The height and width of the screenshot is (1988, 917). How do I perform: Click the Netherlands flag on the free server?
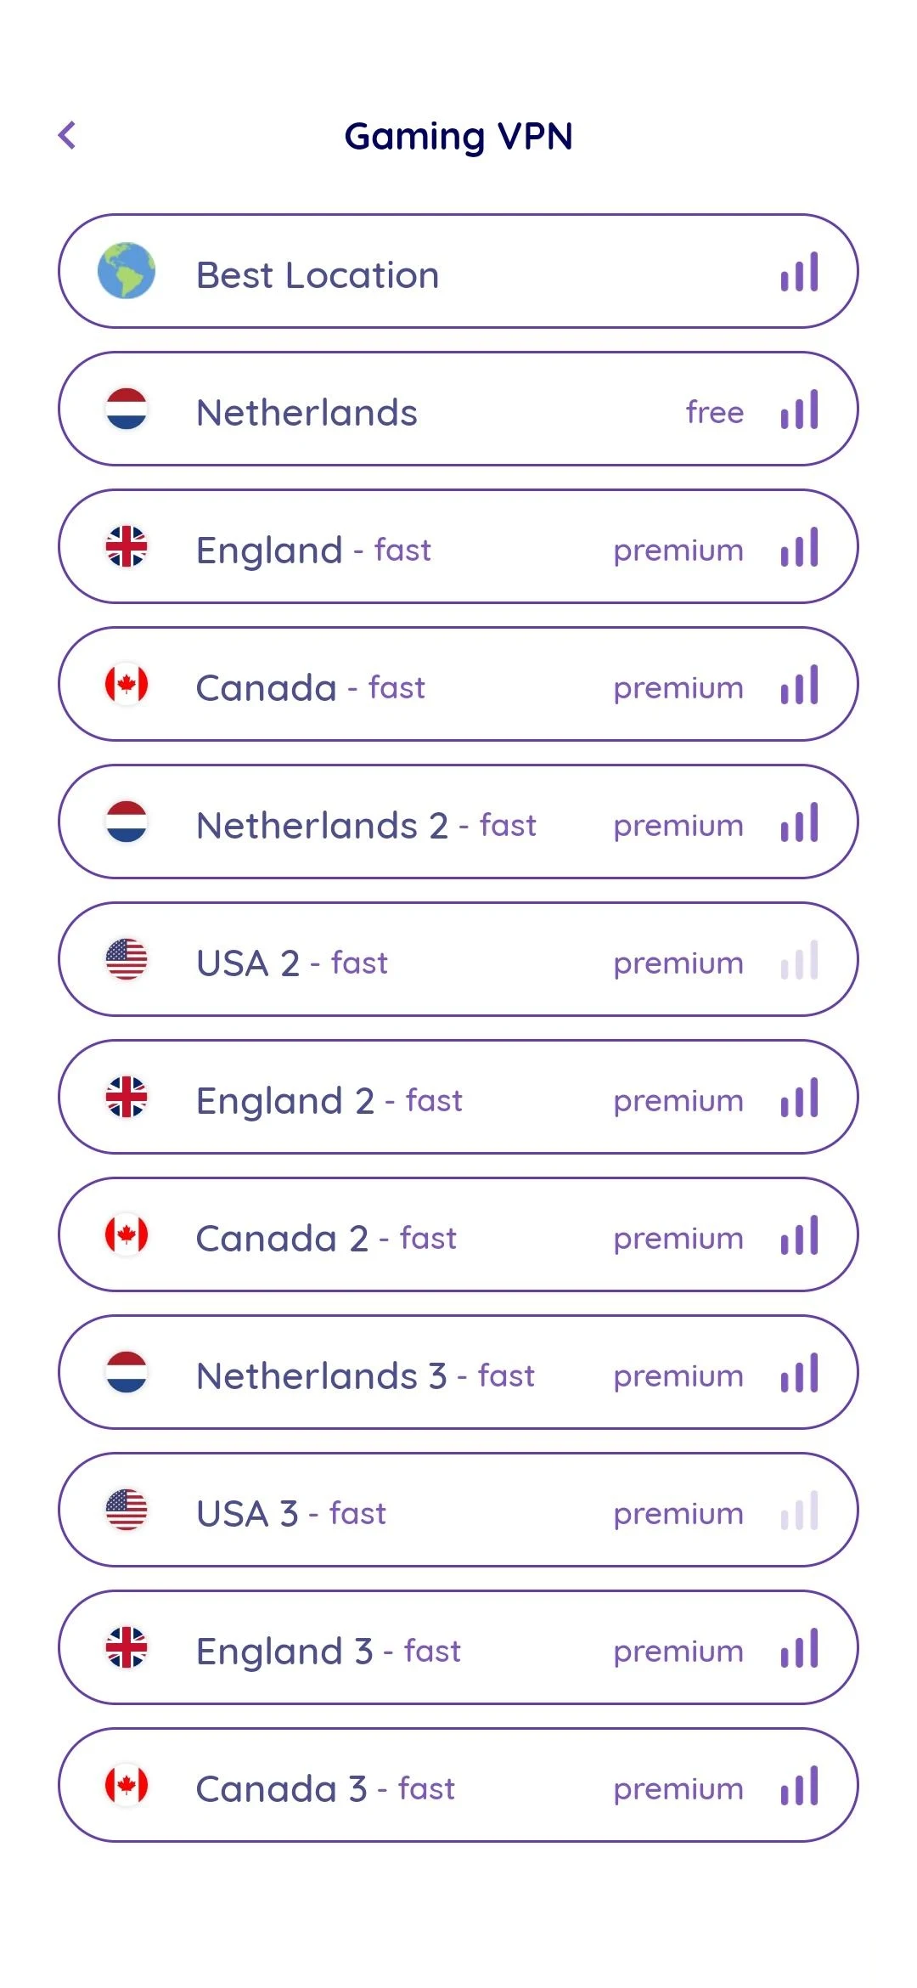click(x=127, y=409)
